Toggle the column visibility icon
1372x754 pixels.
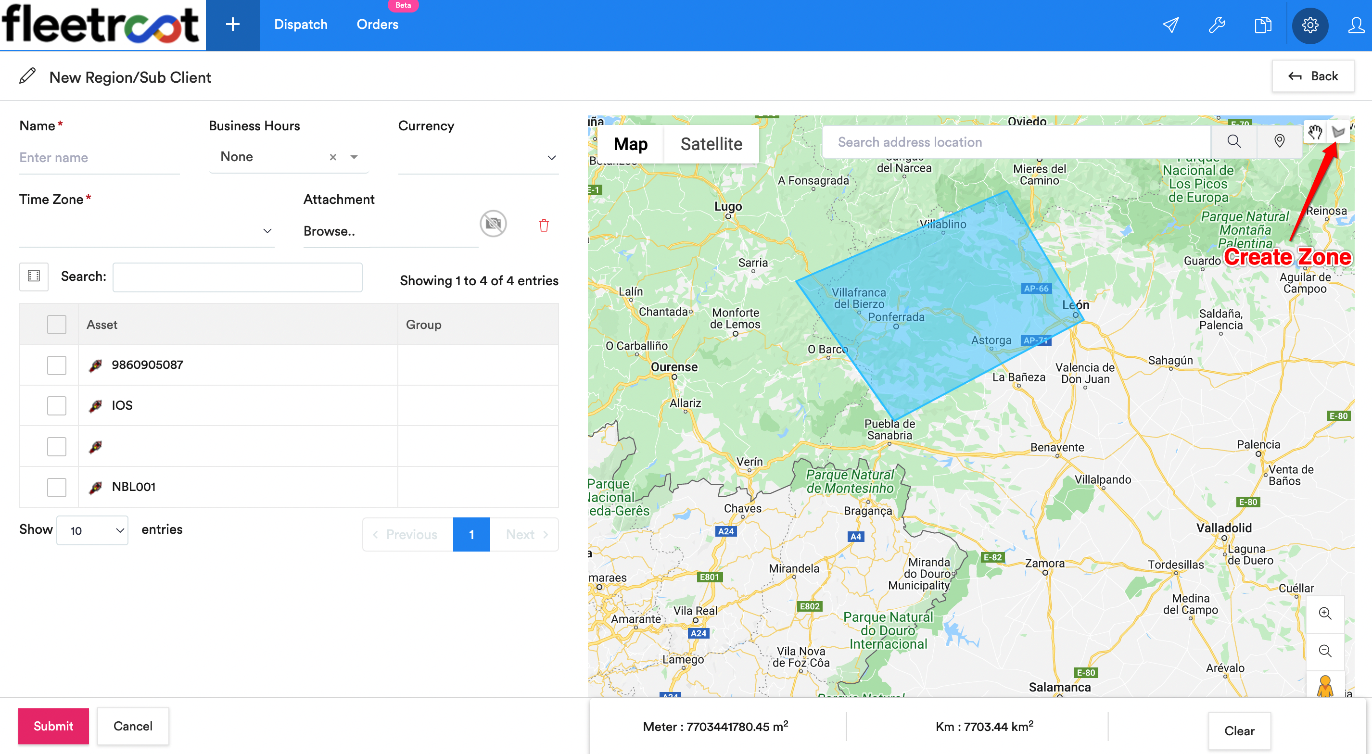[34, 276]
